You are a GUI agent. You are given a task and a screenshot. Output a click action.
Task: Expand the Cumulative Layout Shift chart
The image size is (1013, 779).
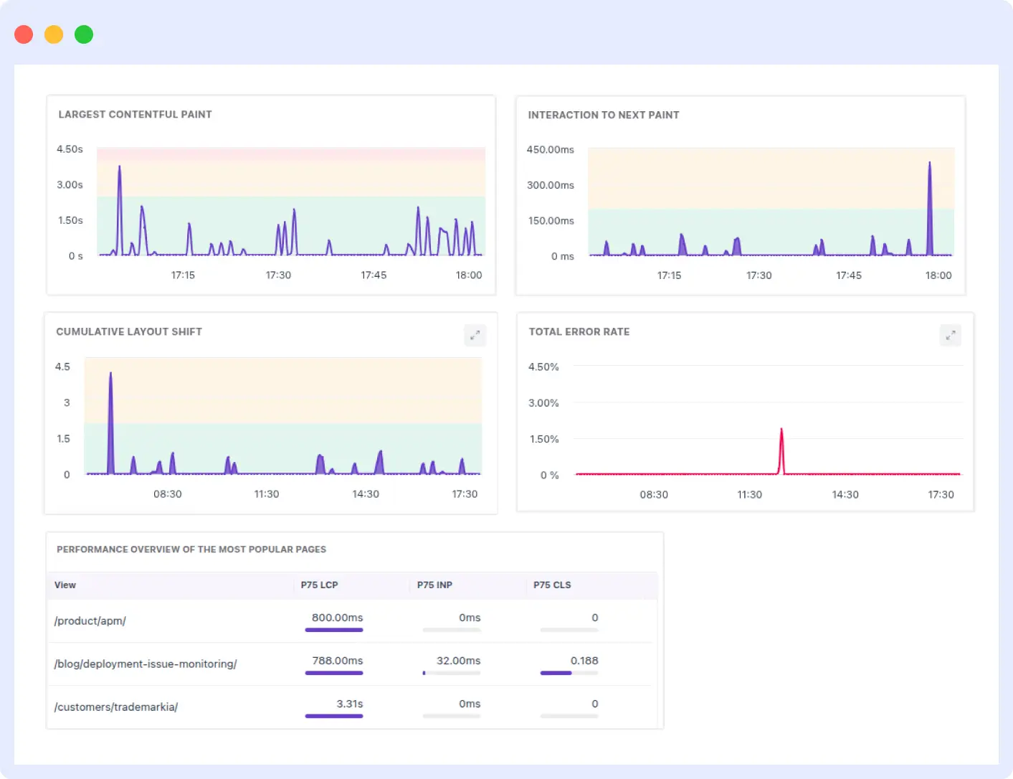coord(475,335)
